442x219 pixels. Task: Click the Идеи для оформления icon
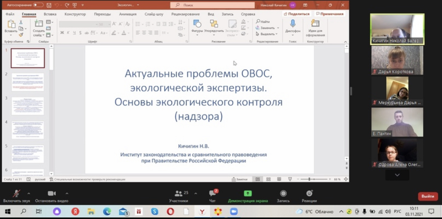(x=315, y=23)
